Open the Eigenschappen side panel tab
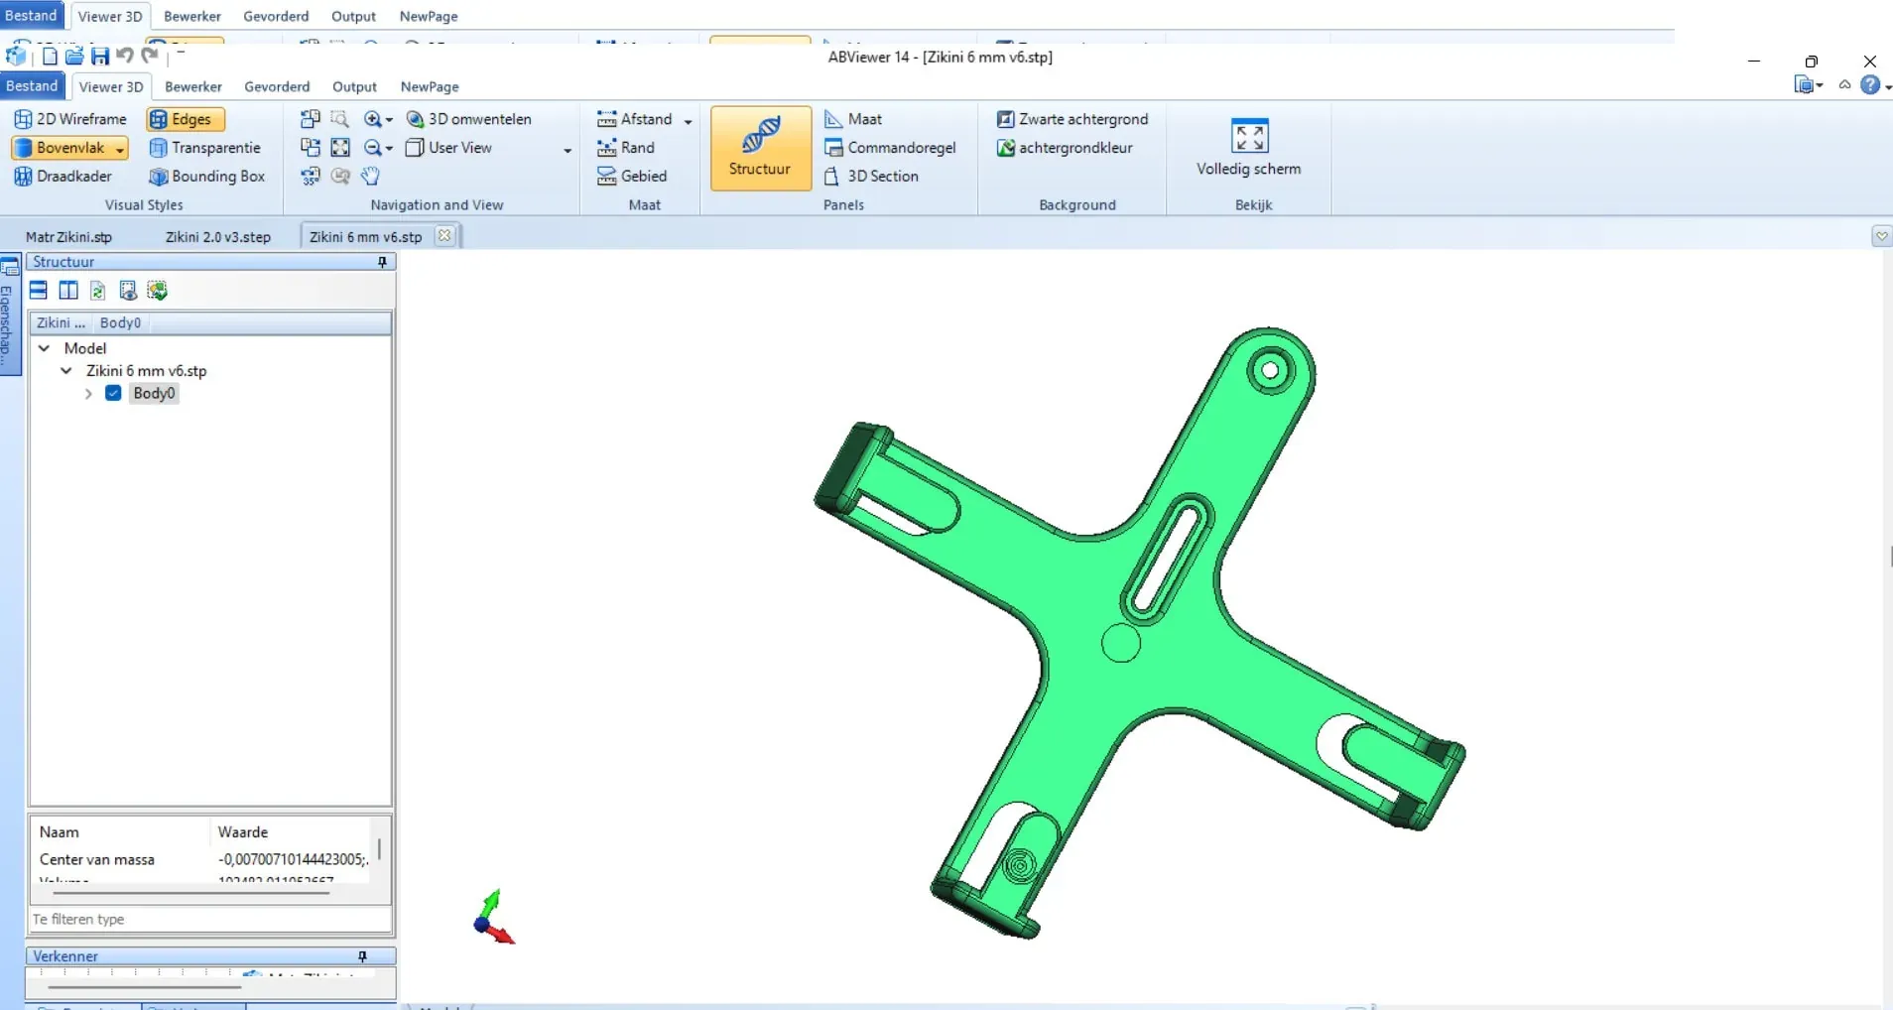Image resolution: width=1893 pixels, height=1010 pixels. click(x=9, y=315)
